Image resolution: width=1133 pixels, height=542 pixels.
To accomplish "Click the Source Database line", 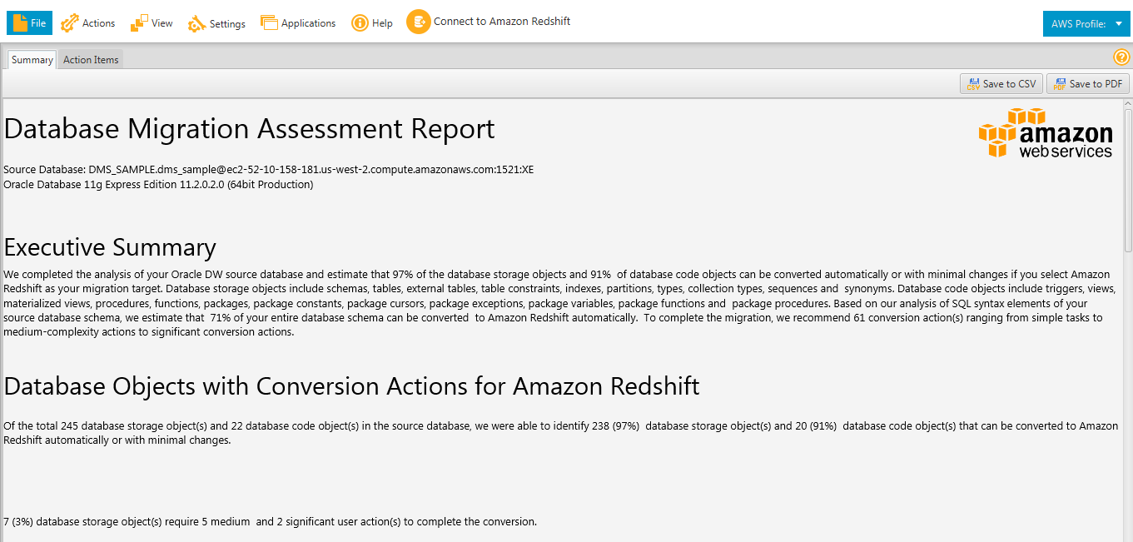I will pos(269,170).
